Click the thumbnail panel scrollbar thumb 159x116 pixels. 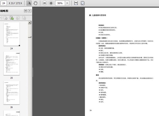[29, 37]
